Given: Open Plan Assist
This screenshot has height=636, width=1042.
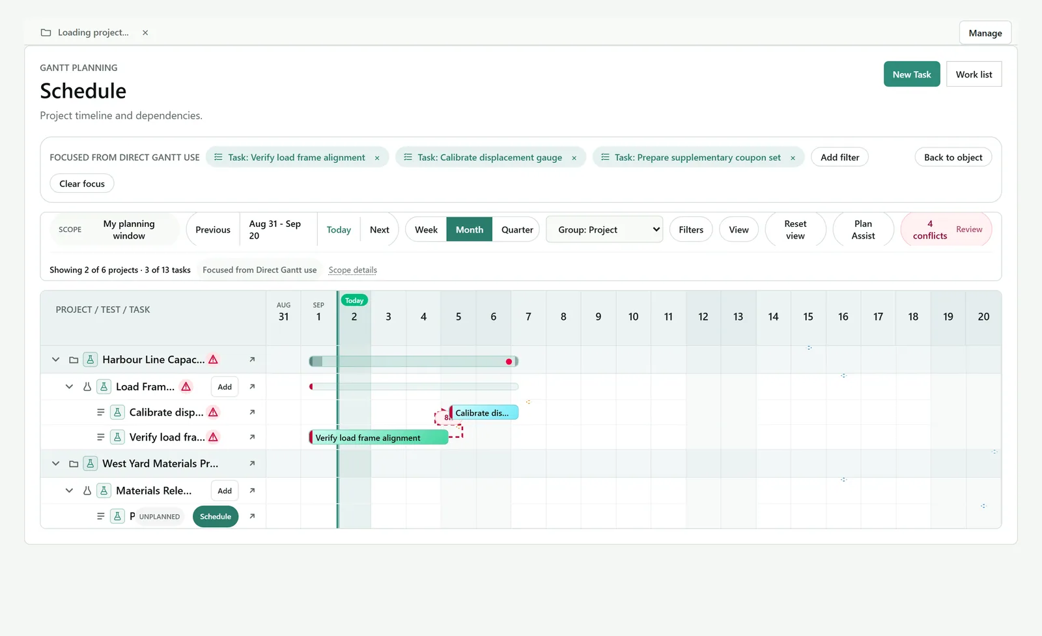Looking at the screenshot, I should (x=863, y=229).
